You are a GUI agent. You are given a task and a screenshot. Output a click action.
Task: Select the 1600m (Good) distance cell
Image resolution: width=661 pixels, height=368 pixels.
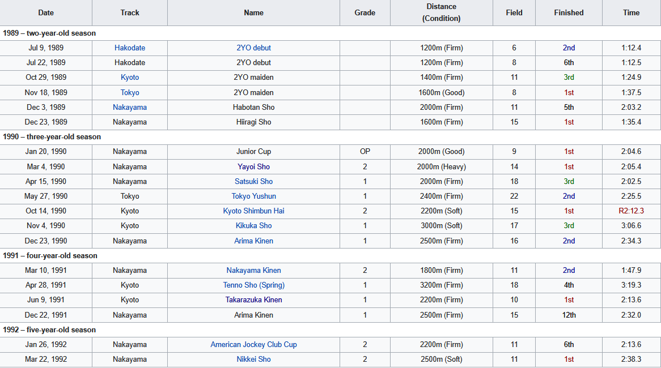click(x=442, y=93)
